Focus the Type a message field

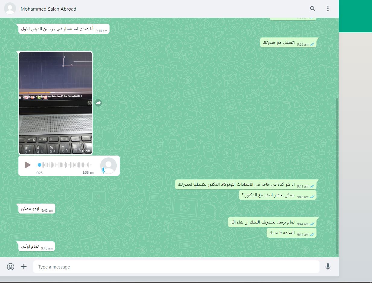pos(176,267)
